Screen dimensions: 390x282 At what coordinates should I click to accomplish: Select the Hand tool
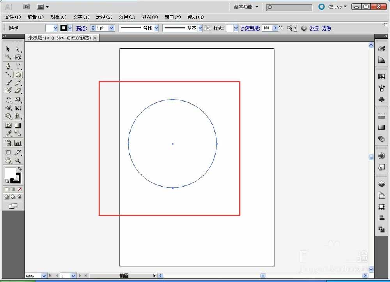(8, 160)
